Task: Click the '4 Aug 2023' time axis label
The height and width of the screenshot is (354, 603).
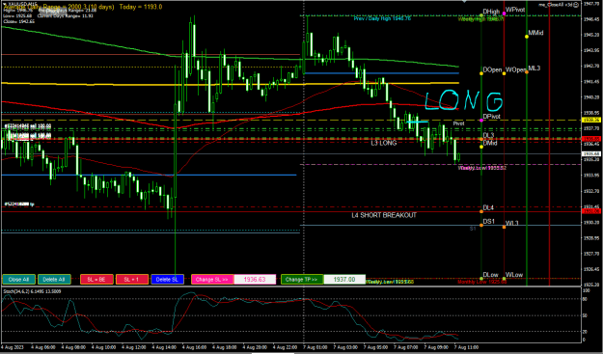Action: click(13, 346)
